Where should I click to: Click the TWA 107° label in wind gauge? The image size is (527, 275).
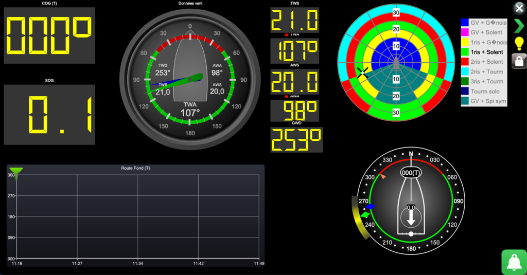coord(190,110)
